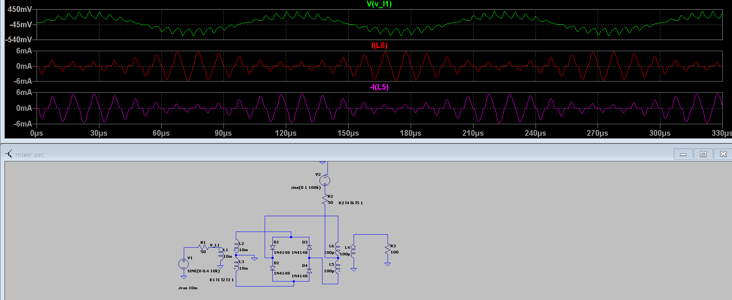The image size is (732, 300).
Task: Click D1's 1N4148 model label
Action: pos(282,253)
